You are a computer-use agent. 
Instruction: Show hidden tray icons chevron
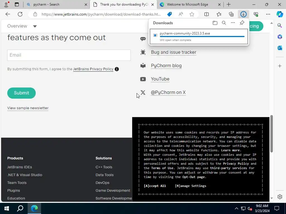click(236, 208)
